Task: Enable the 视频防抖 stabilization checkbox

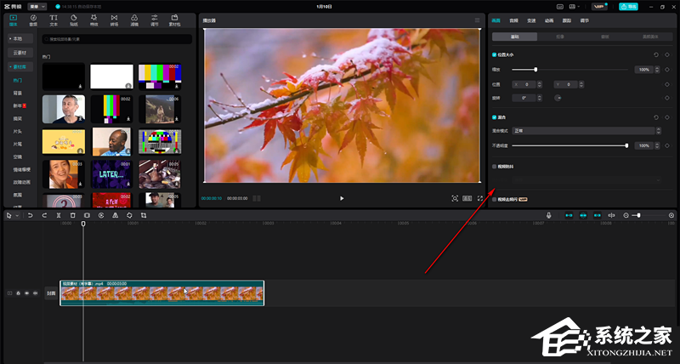Action: pos(495,167)
